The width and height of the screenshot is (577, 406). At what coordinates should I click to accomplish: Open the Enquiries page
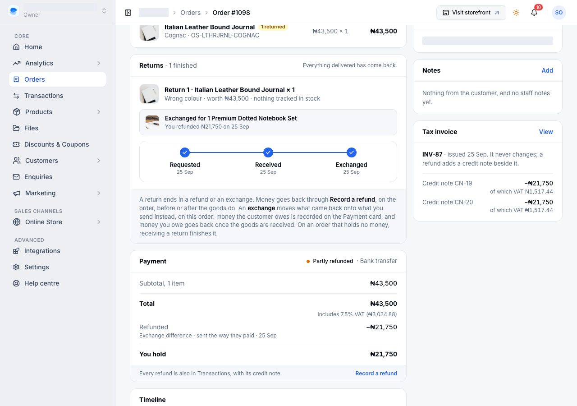[x=58, y=177]
